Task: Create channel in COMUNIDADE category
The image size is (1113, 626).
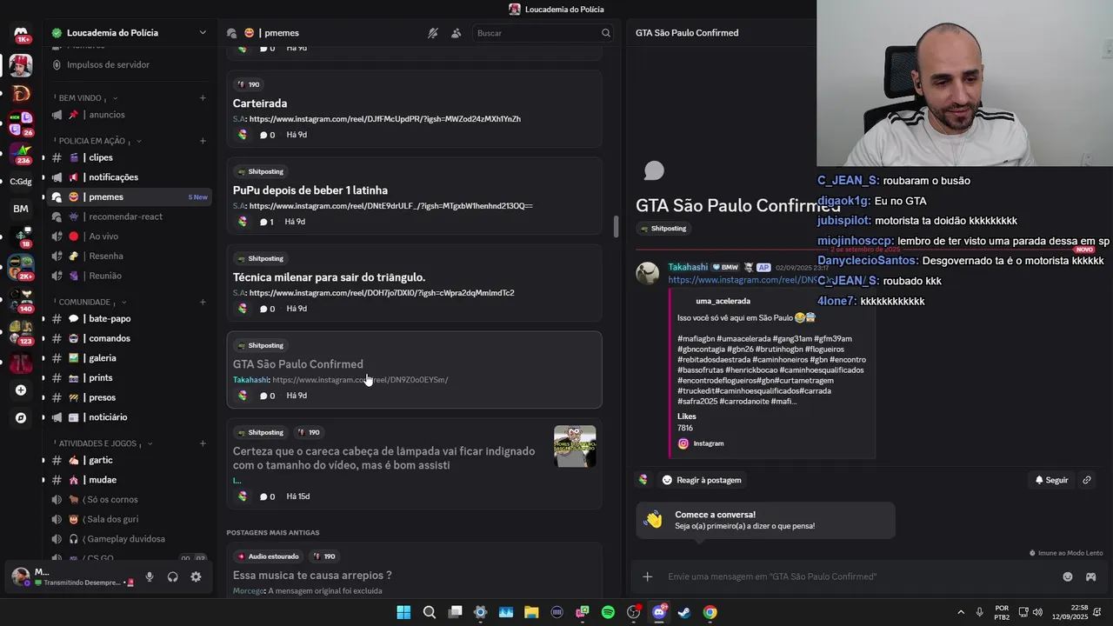Action: (x=203, y=302)
